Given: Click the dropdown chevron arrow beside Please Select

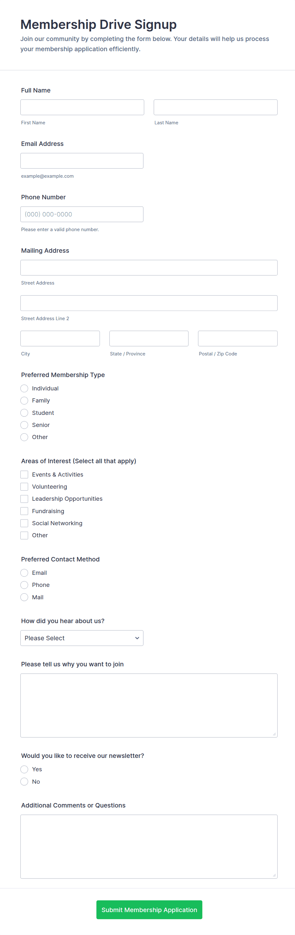Looking at the screenshot, I should (x=137, y=638).
